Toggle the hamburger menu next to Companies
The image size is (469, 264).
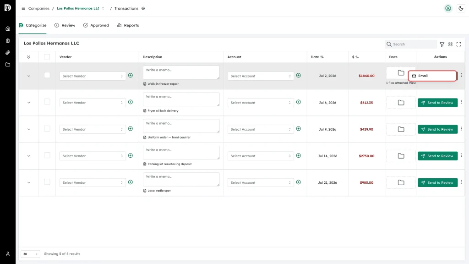click(23, 8)
